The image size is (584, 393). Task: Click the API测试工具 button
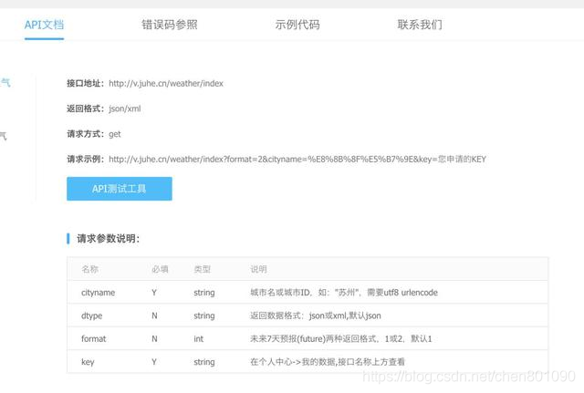(x=120, y=189)
